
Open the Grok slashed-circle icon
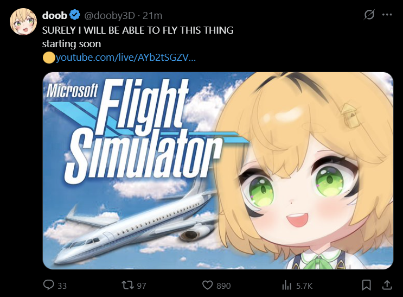(369, 15)
